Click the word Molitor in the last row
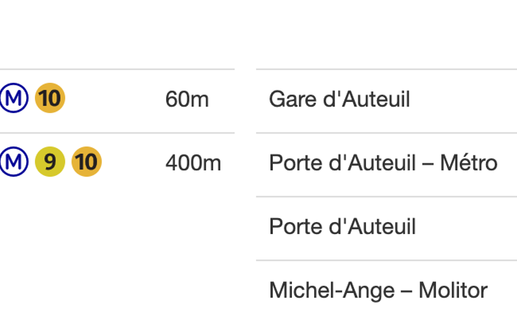The width and height of the screenshot is (517, 328). 452,290
